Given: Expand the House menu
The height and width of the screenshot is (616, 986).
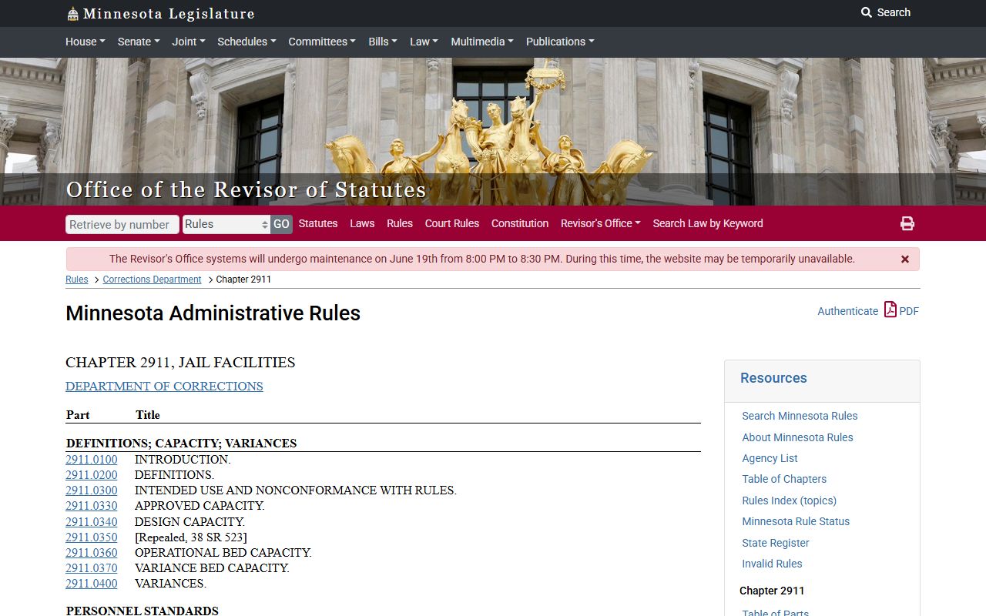Looking at the screenshot, I should click(86, 42).
